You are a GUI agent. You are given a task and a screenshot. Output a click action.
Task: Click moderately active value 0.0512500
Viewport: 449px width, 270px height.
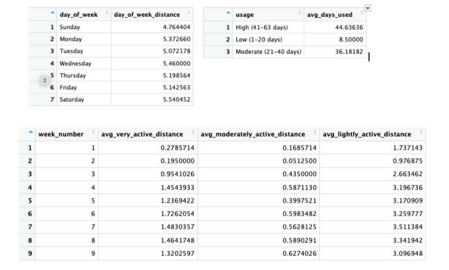coord(300,161)
